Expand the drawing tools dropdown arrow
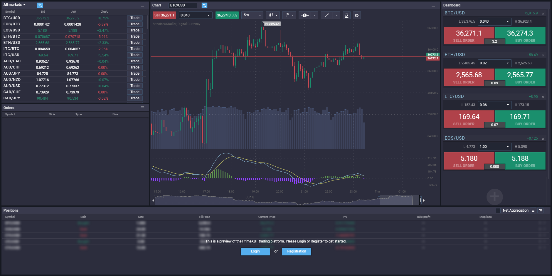This screenshot has height=276, width=552. click(337, 15)
